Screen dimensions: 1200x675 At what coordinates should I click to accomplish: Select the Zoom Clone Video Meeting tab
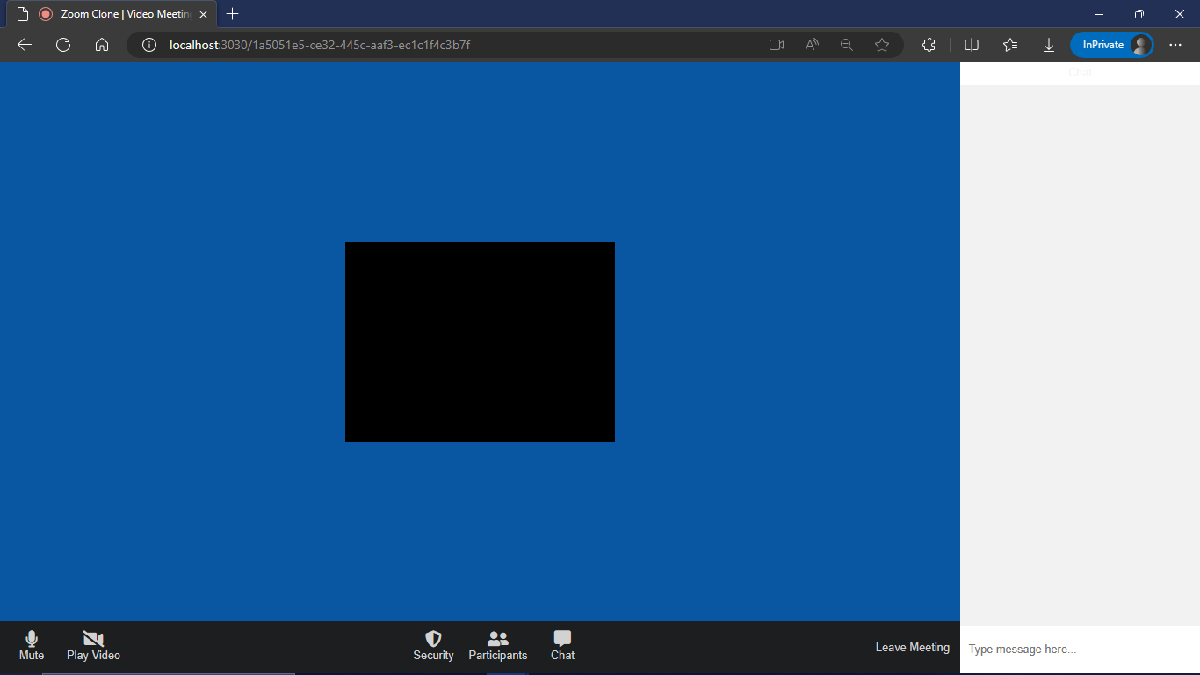(x=114, y=14)
